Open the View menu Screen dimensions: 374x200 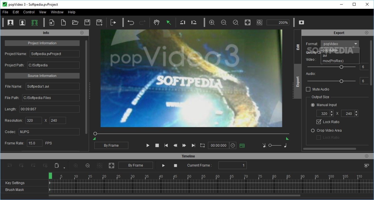(x=42, y=12)
